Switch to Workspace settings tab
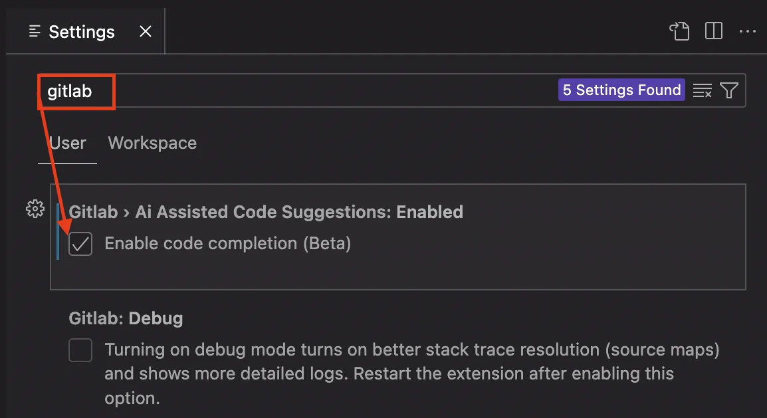 [152, 143]
